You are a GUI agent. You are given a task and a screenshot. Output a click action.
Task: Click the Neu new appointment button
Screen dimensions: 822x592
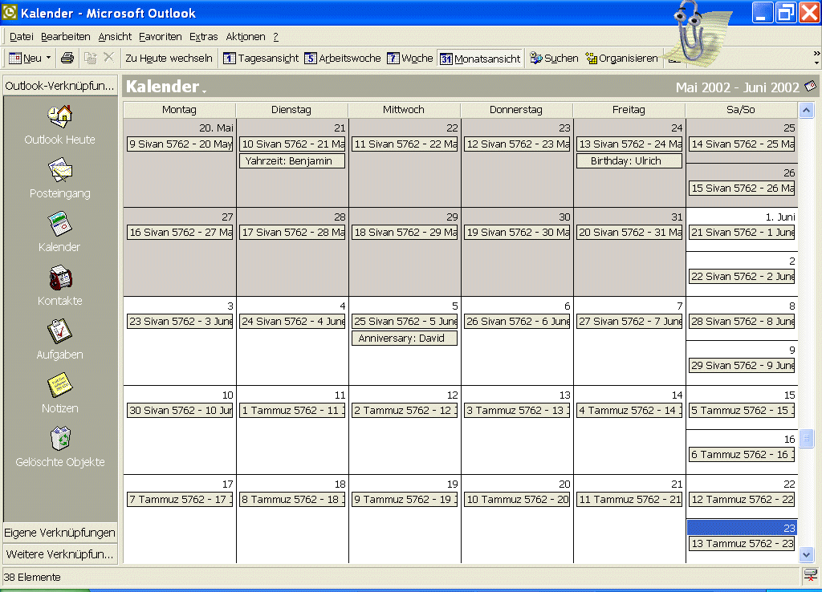click(25, 58)
